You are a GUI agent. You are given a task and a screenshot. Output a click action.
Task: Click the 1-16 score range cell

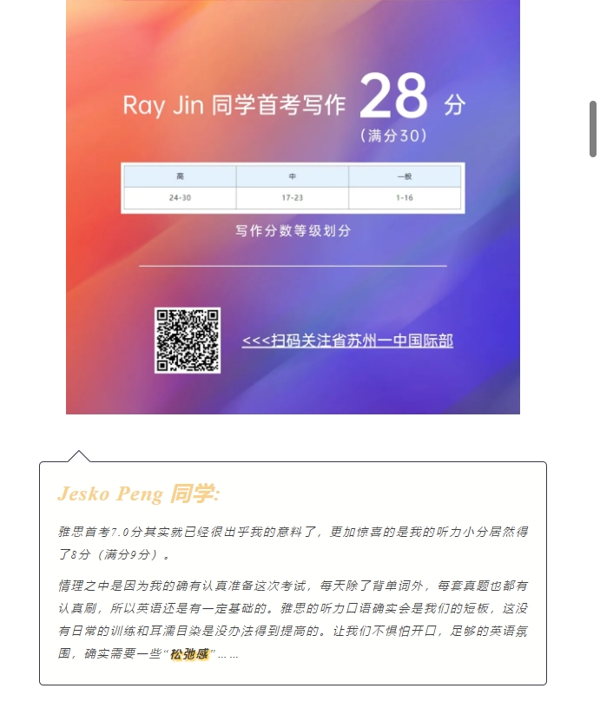pyautogui.click(x=405, y=198)
